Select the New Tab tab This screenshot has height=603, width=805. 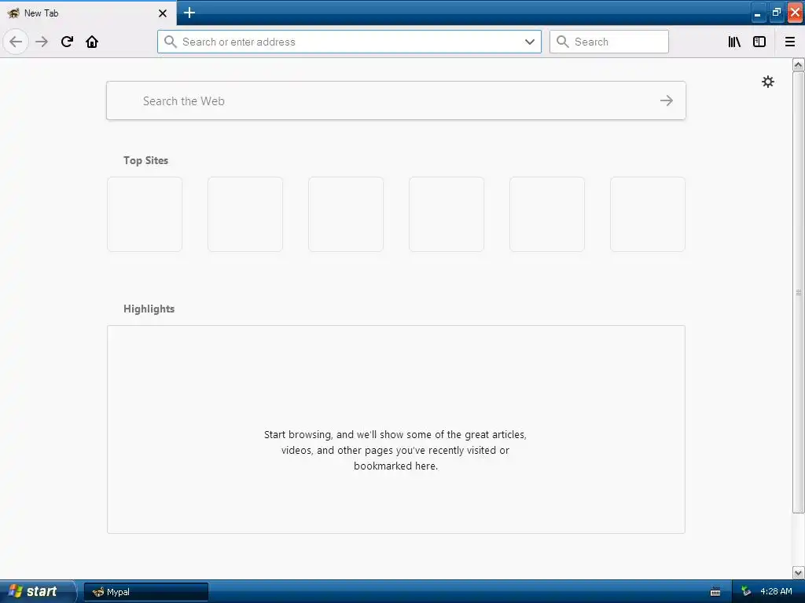coord(88,13)
